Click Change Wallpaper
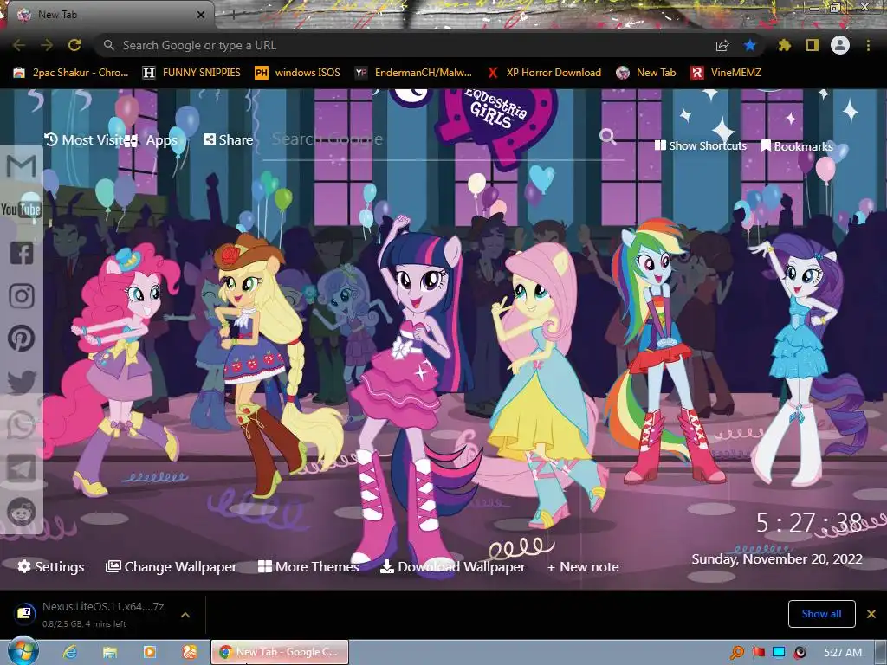Viewport: 887px width, 665px height. 172,566
